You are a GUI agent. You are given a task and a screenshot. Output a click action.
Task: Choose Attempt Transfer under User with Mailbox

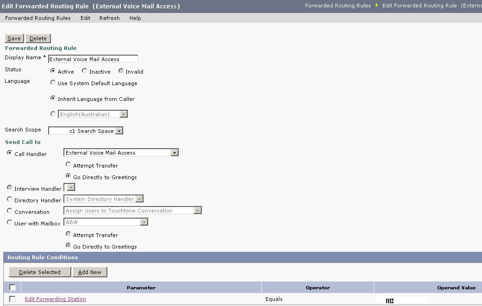68,234
